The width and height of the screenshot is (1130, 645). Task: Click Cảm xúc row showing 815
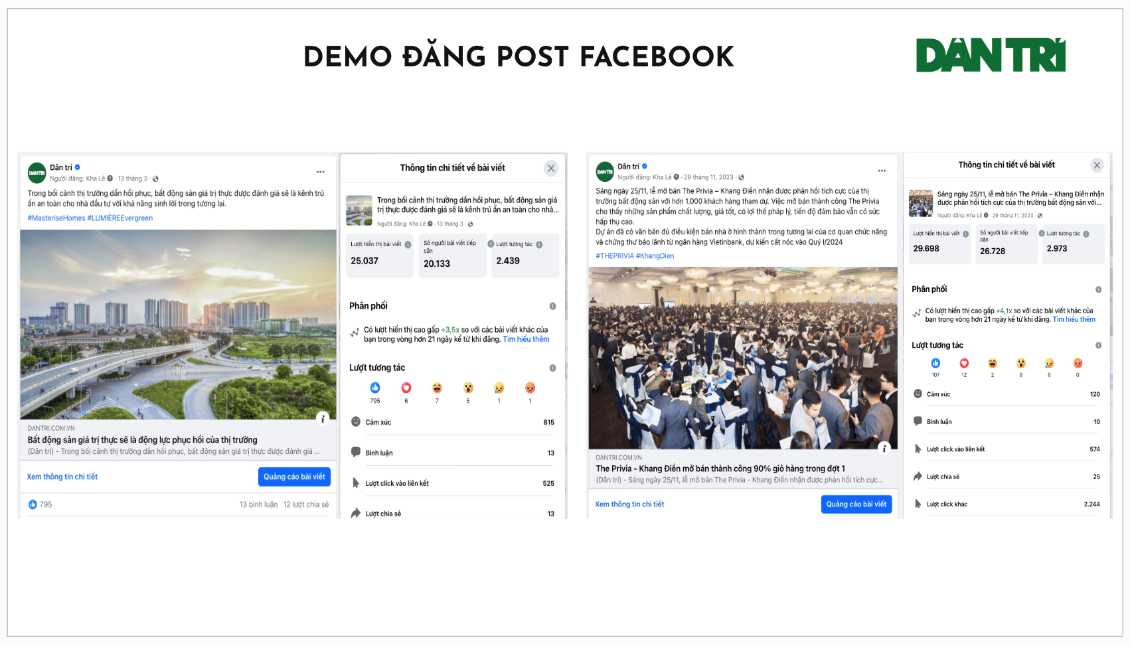(452, 422)
